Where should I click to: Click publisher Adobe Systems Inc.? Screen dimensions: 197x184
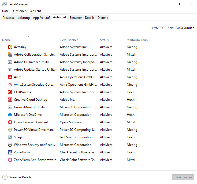(x=73, y=47)
